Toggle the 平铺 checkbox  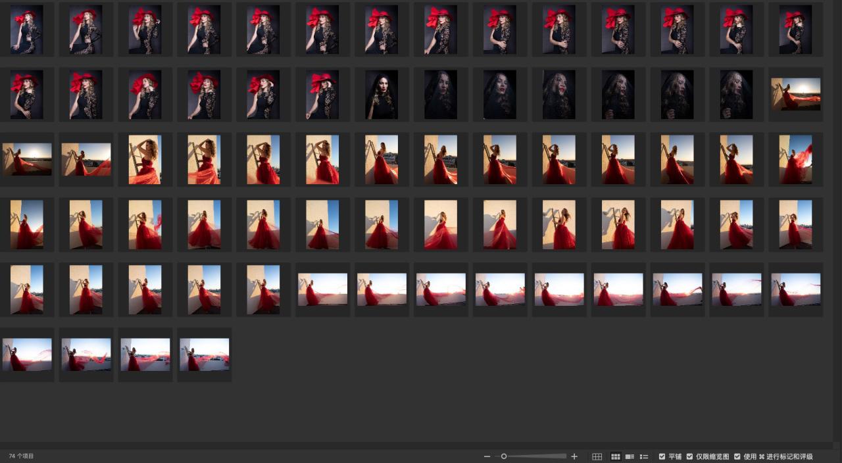[662, 456]
